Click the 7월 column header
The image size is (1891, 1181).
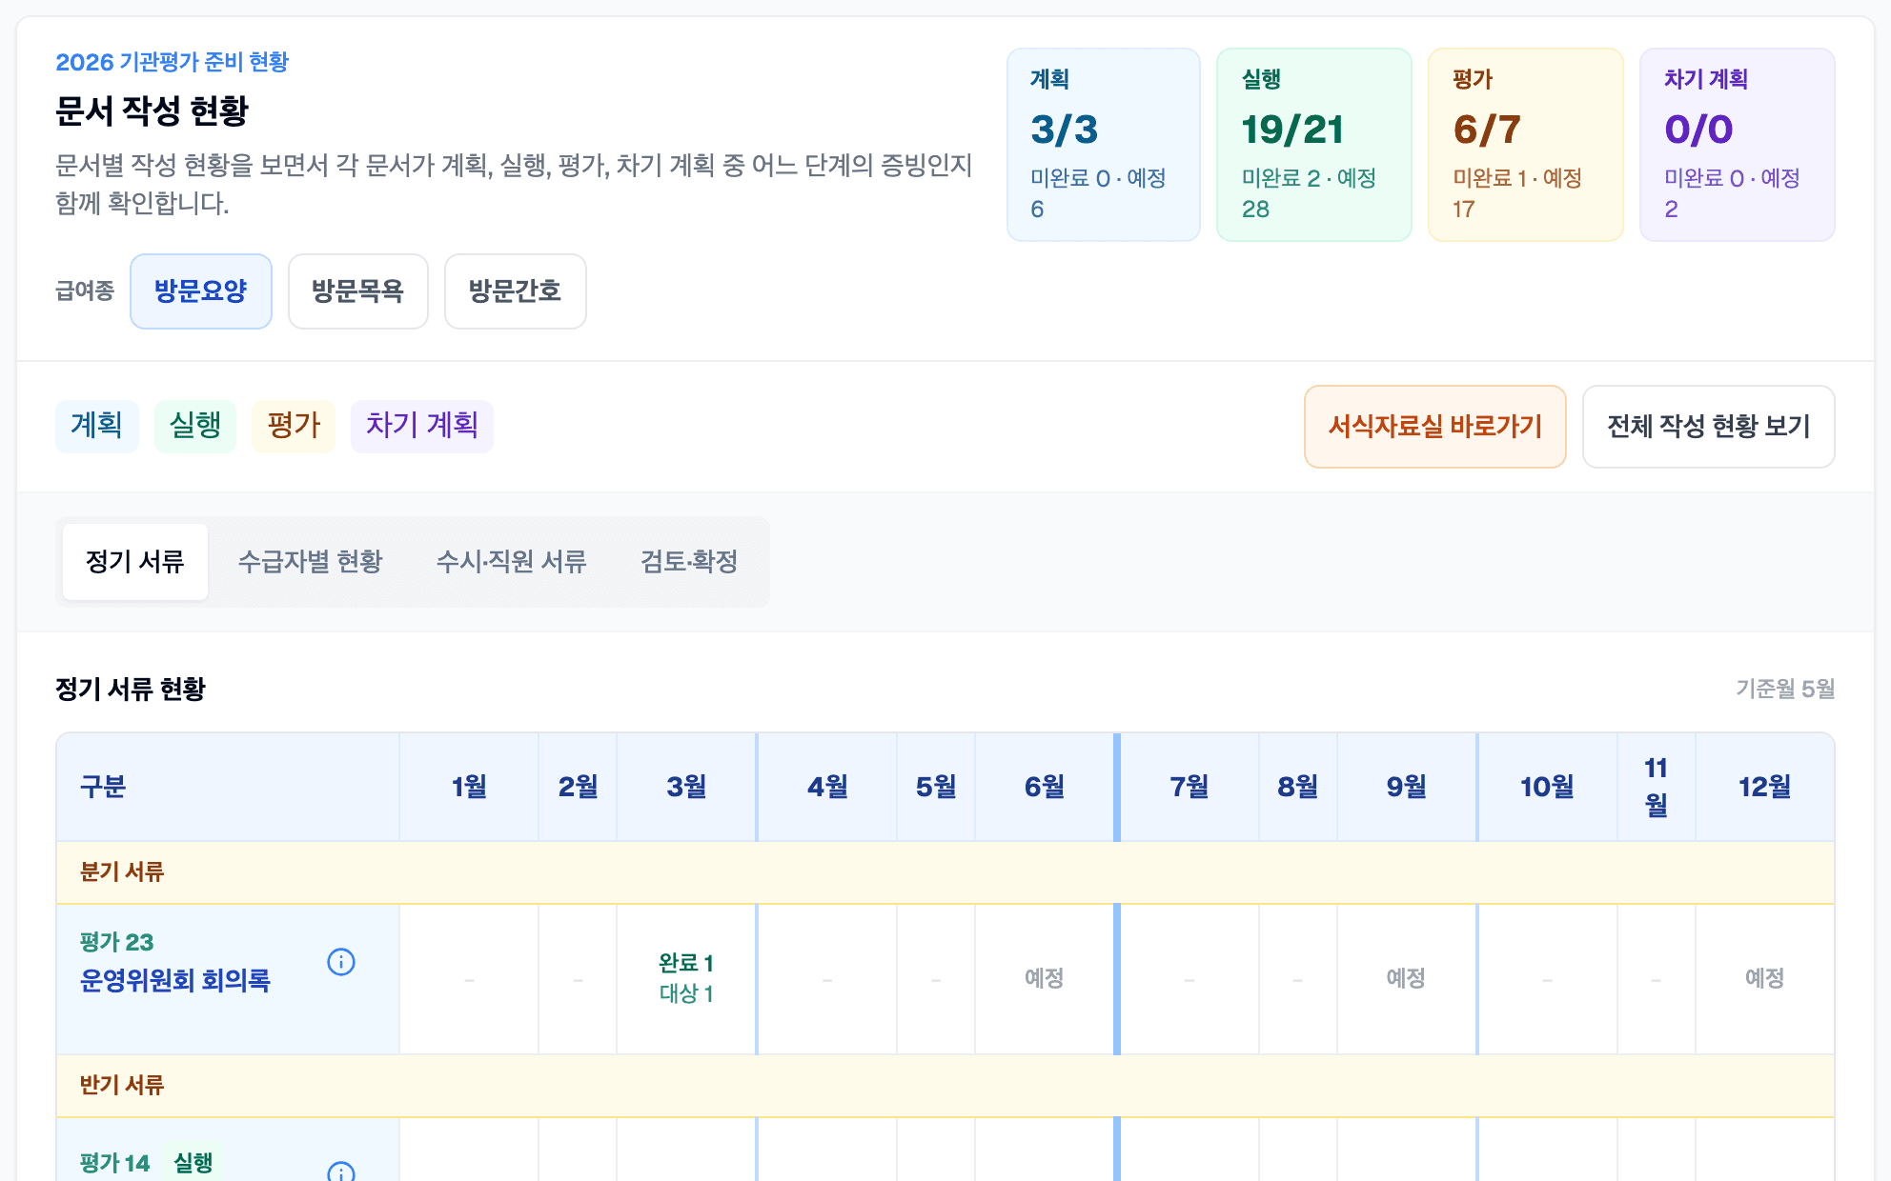(1189, 788)
